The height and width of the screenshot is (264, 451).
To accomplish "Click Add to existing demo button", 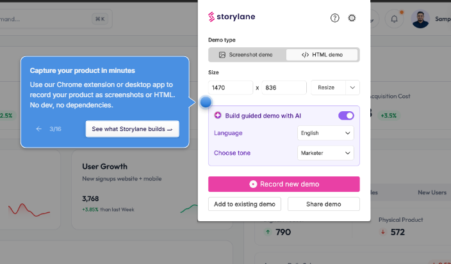I will point(245,204).
